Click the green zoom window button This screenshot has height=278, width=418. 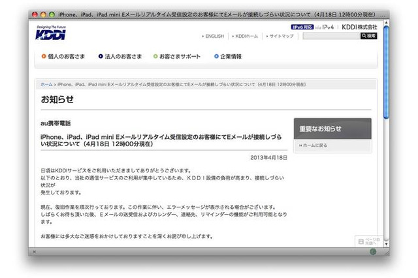[52, 14]
